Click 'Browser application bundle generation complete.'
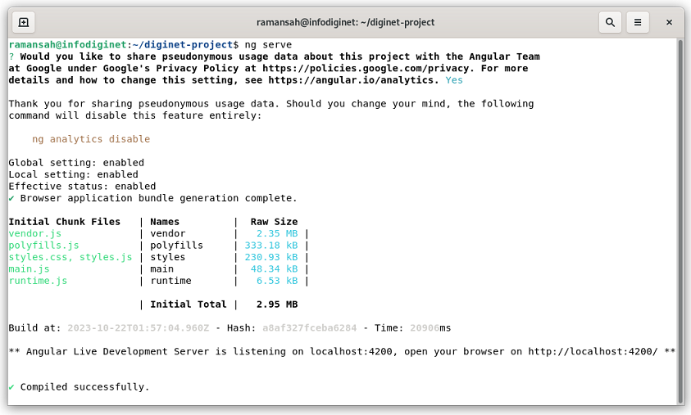Screen dimensions: 691x415 (159, 198)
